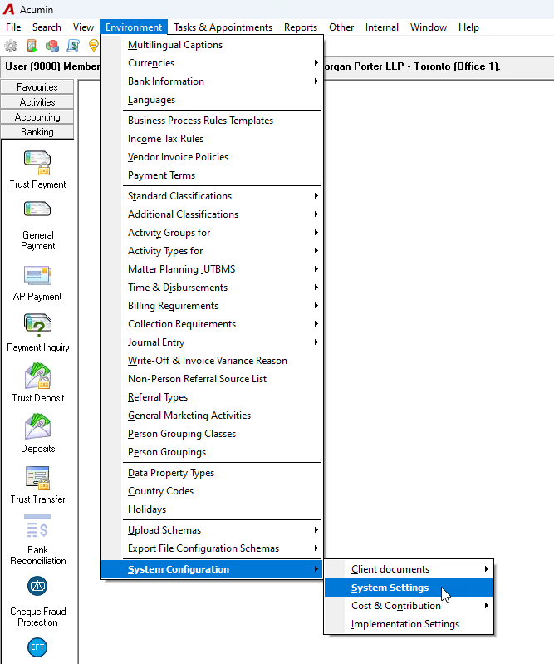Expand Standard Classifications submenu
This screenshot has height=664, width=554.
click(x=212, y=196)
